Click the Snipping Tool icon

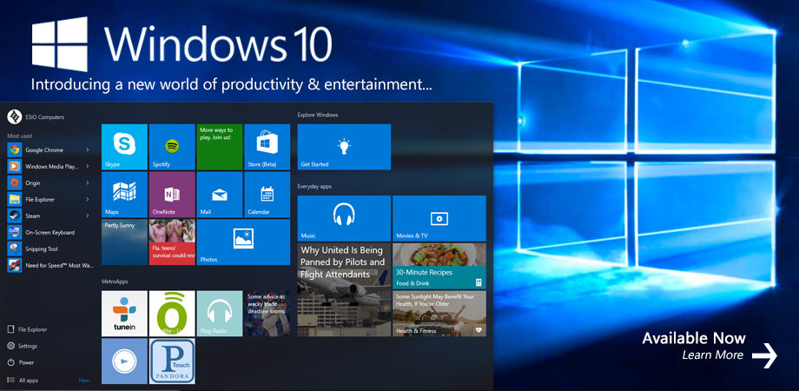click(14, 249)
